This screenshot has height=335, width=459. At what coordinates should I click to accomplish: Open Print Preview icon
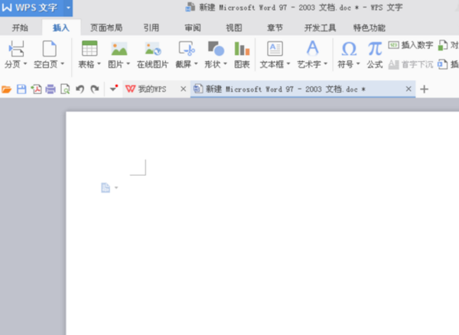tap(65, 89)
